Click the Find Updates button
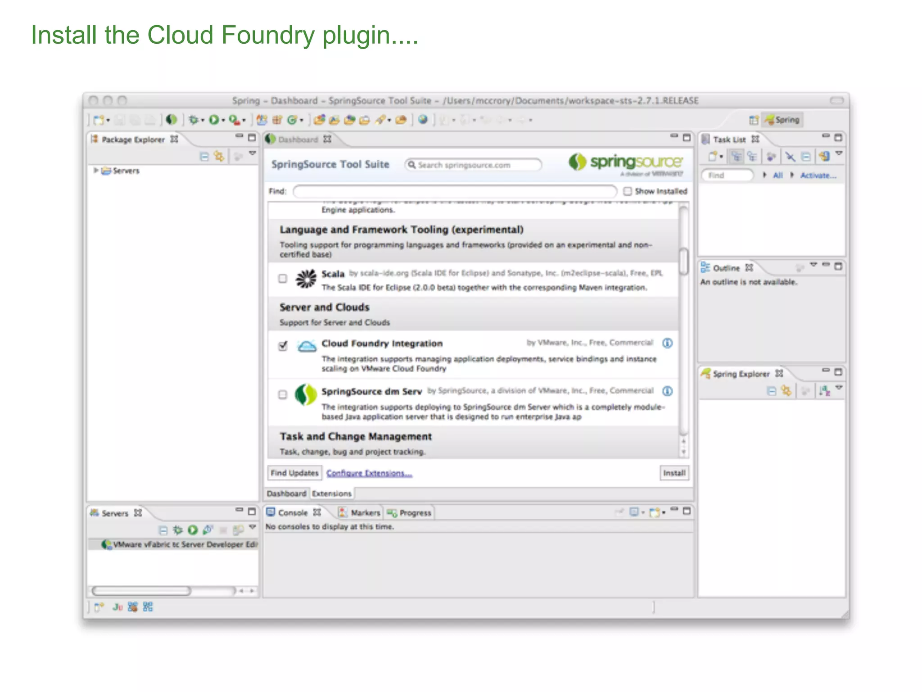The width and height of the screenshot is (922, 692). (294, 473)
